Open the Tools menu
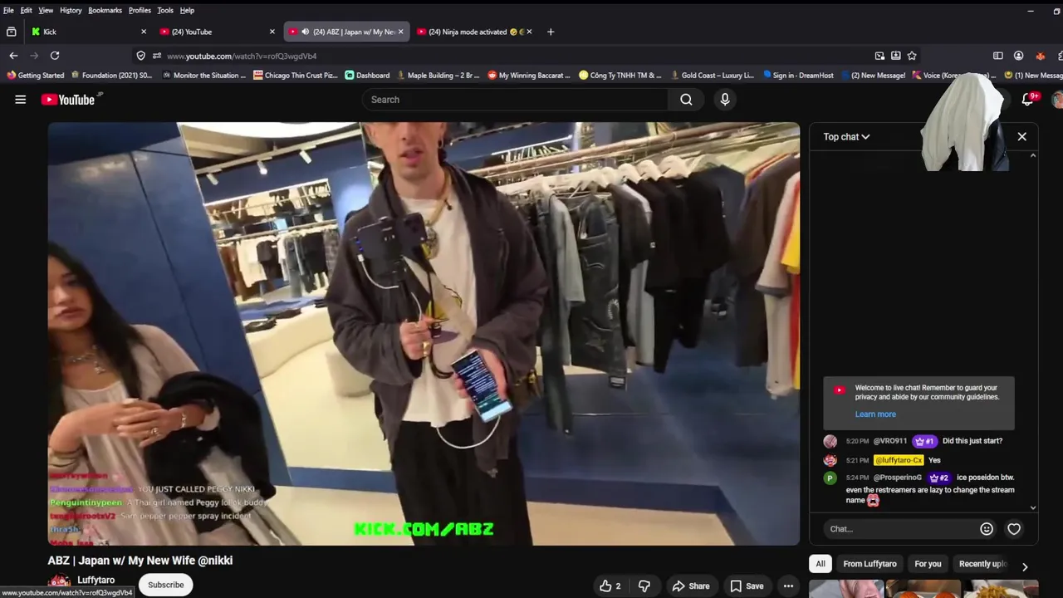The height and width of the screenshot is (598, 1063). pyautogui.click(x=165, y=10)
